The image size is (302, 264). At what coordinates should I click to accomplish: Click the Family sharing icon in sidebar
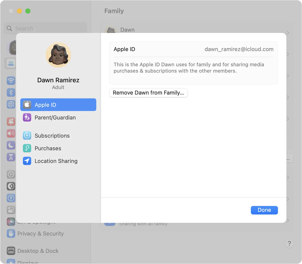[x=11, y=63]
